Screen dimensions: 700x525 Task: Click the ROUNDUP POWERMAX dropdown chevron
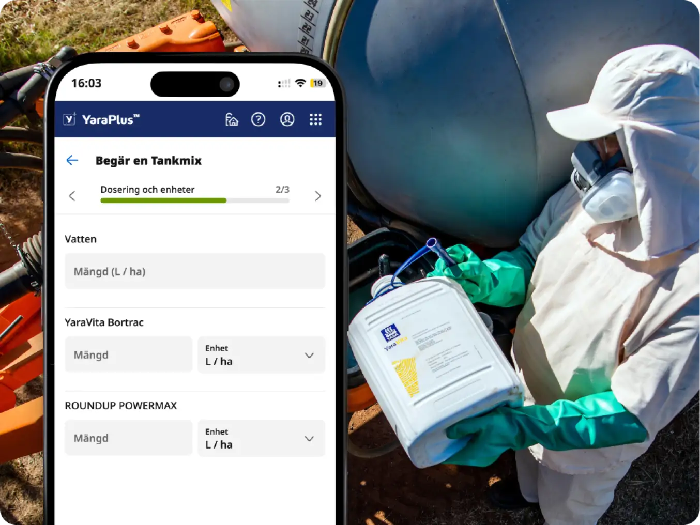point(309,439)
